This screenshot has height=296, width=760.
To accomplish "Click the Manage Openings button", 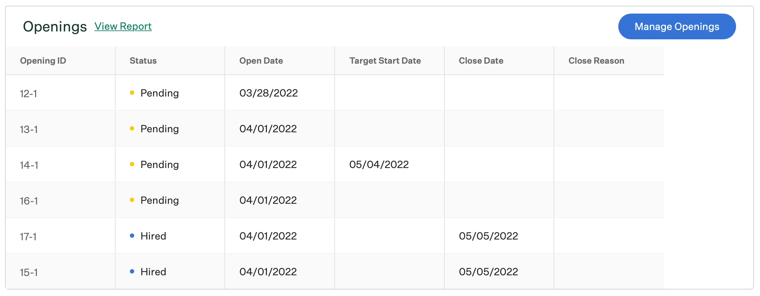I will pos(677,26).
